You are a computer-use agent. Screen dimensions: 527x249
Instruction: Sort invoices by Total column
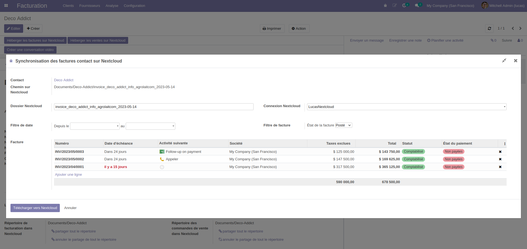click(392, 144)
